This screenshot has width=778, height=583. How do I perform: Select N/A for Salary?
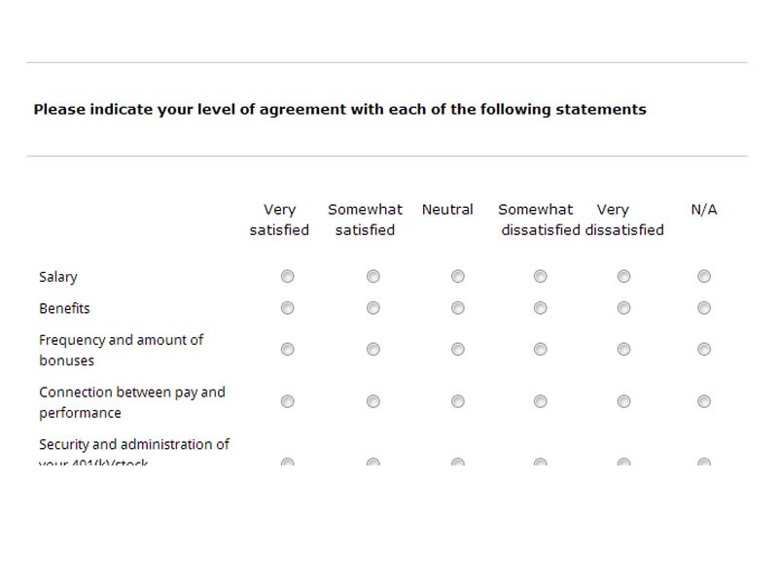click(704, 276)
